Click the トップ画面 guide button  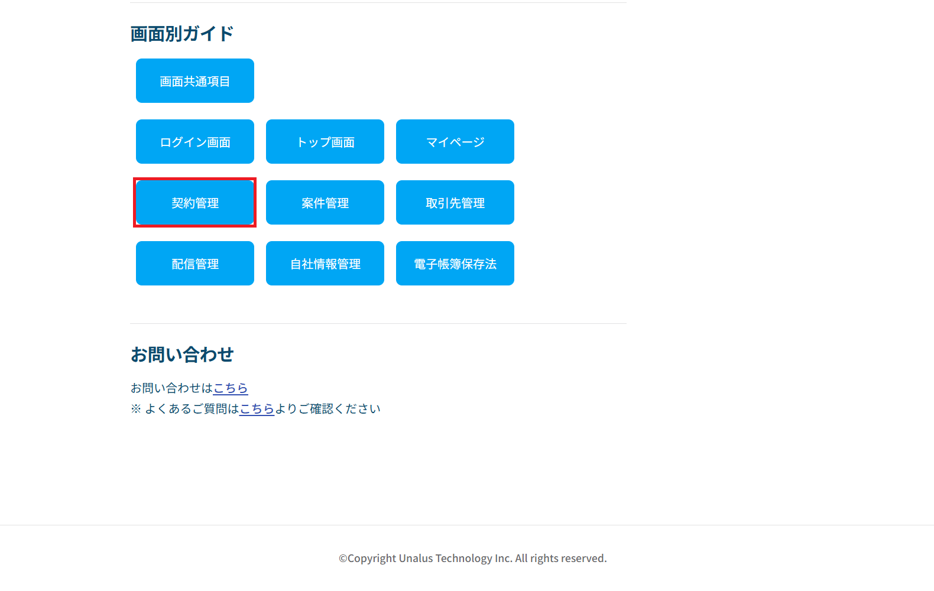(x=325, y=142)
